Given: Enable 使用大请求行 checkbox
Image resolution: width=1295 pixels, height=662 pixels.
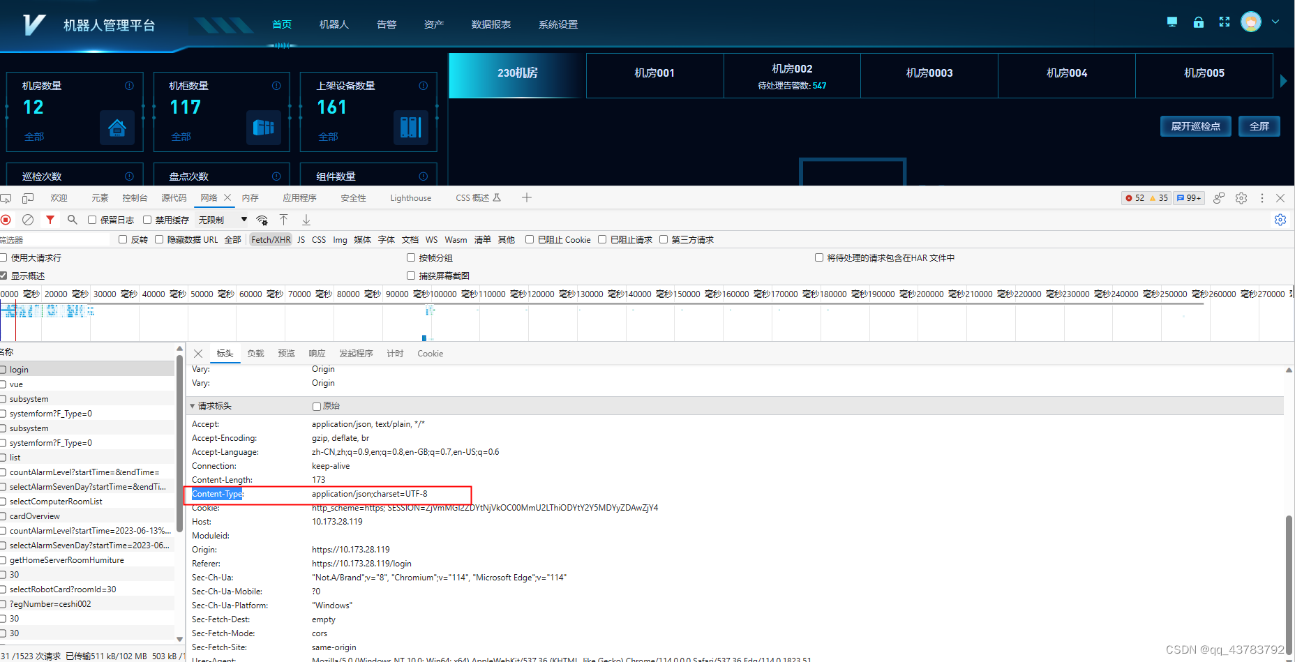Looking at the screenshot, I should [x=3, y=257].
